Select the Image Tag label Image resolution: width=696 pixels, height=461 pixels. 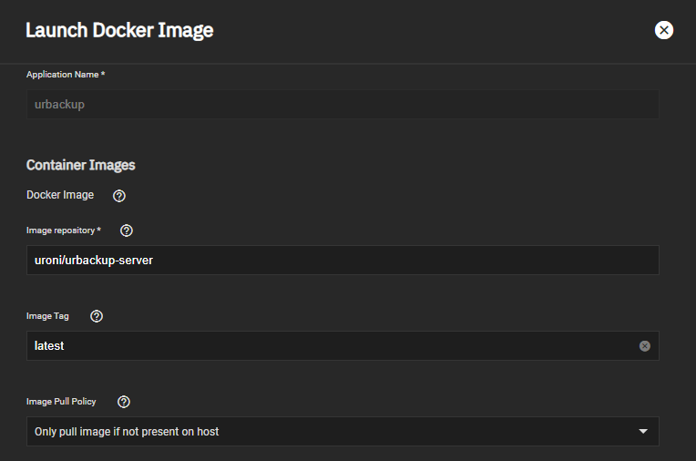click(x=47, y=316)
